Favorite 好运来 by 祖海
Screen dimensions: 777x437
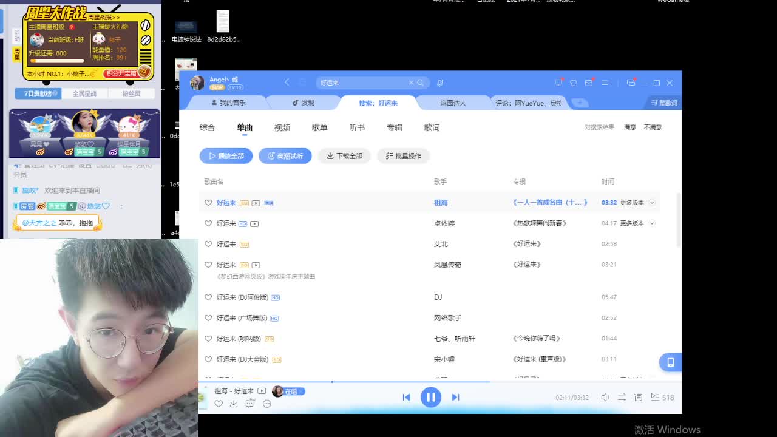coord(208,203)
